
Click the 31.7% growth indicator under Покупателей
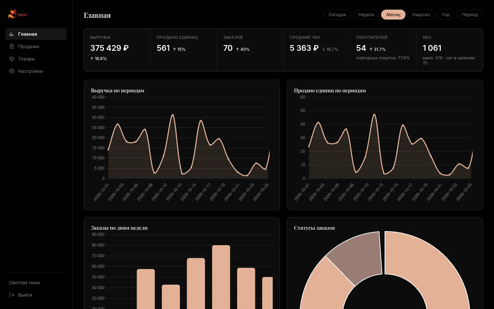377,49
